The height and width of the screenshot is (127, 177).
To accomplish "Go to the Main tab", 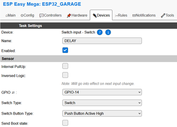I will pyautogui.click(x=11, y=15).
